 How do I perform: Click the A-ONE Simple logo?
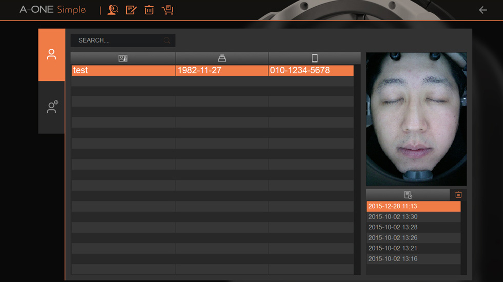point(52,10)
